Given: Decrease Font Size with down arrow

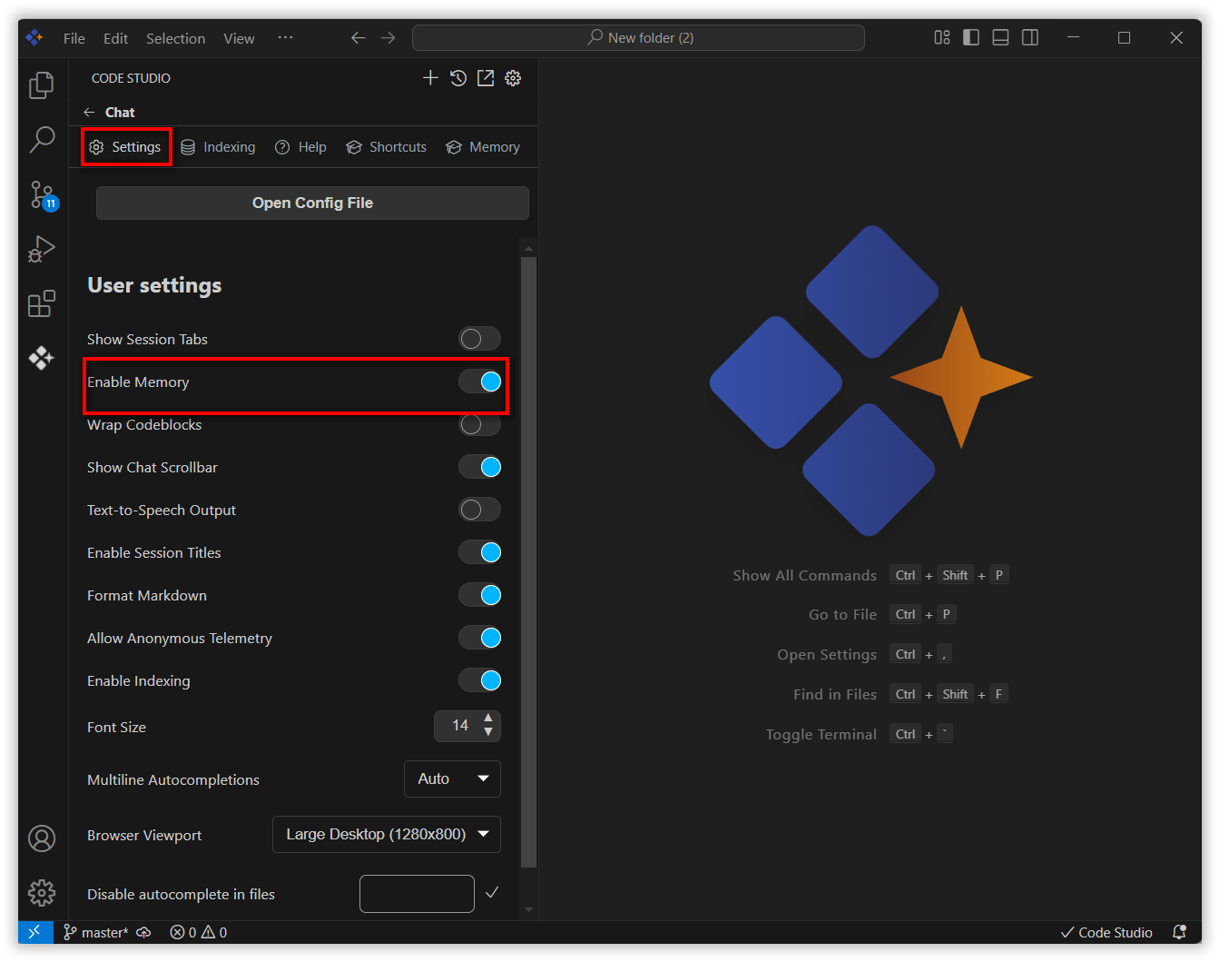Looking at the screenshot, I should coord(488,732).
